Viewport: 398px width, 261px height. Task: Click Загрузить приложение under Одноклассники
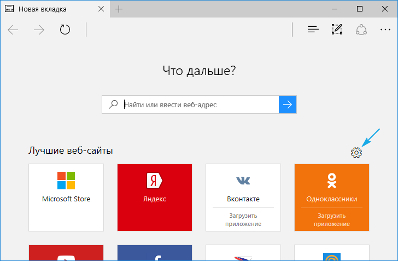coord(331,219)
